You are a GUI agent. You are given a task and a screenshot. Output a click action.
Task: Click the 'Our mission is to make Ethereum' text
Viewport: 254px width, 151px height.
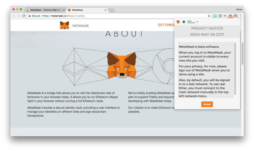tap(151, 110)
